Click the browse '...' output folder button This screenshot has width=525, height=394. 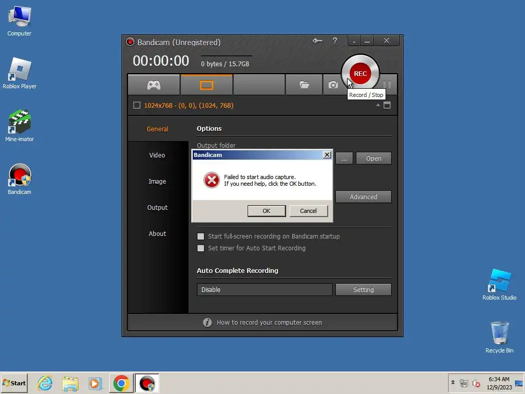[x=344, y=159]
